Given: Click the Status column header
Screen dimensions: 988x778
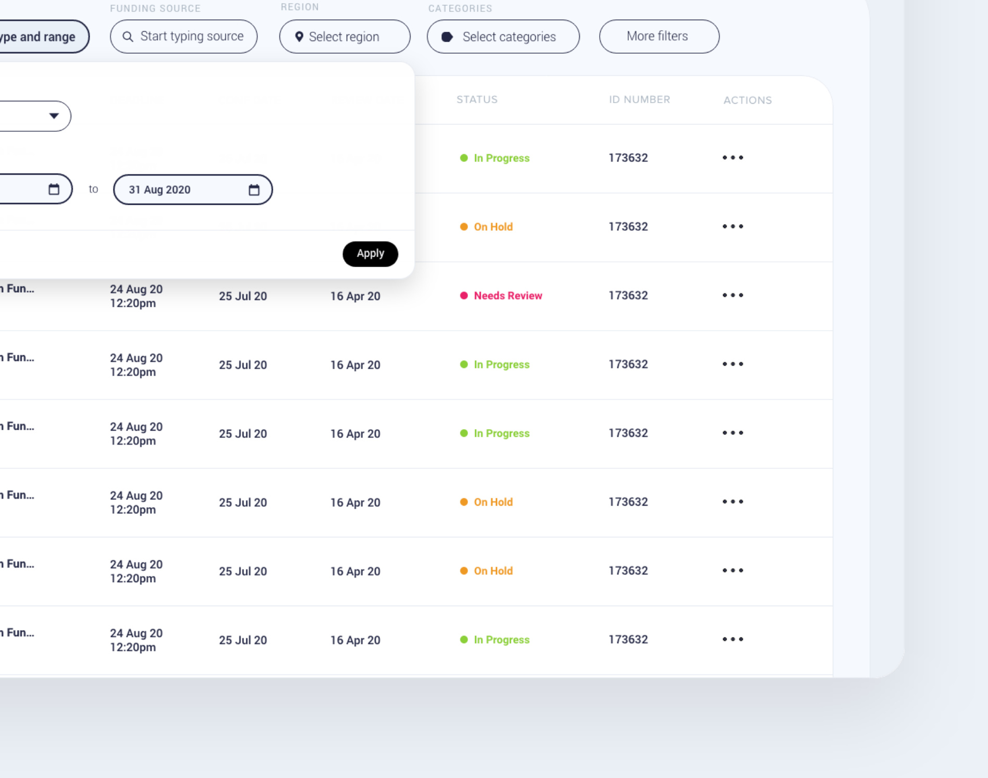Looking at the screenshot, I should pyautogui.click(x=477, y=99).
